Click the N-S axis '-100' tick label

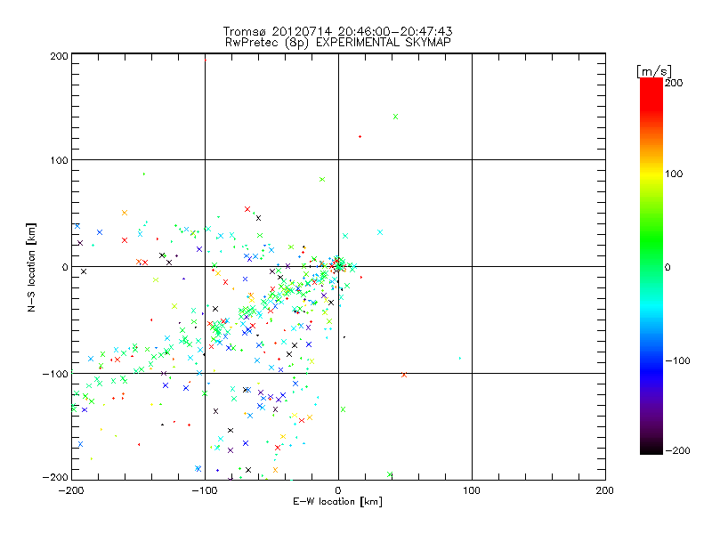pos(55,374)
